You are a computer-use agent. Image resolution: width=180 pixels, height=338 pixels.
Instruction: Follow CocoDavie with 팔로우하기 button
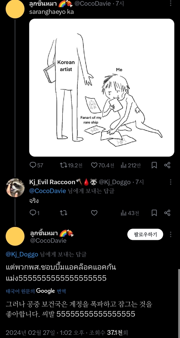point(145,234)
